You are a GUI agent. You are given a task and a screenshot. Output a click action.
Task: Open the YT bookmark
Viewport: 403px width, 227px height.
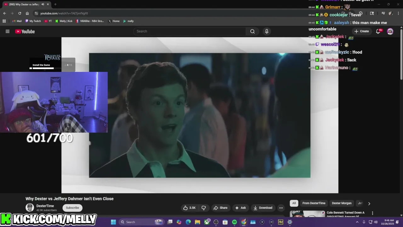pos(48,21)
